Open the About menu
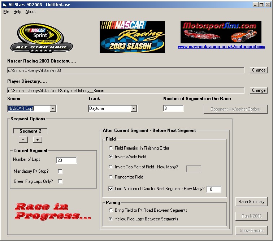This screenshot has height=241, width=273. (x=31, y=12)
